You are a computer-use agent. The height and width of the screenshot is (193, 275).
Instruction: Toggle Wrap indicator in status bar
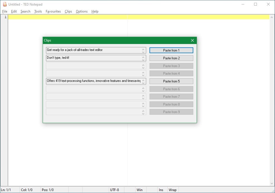click(x=173, y=190)
